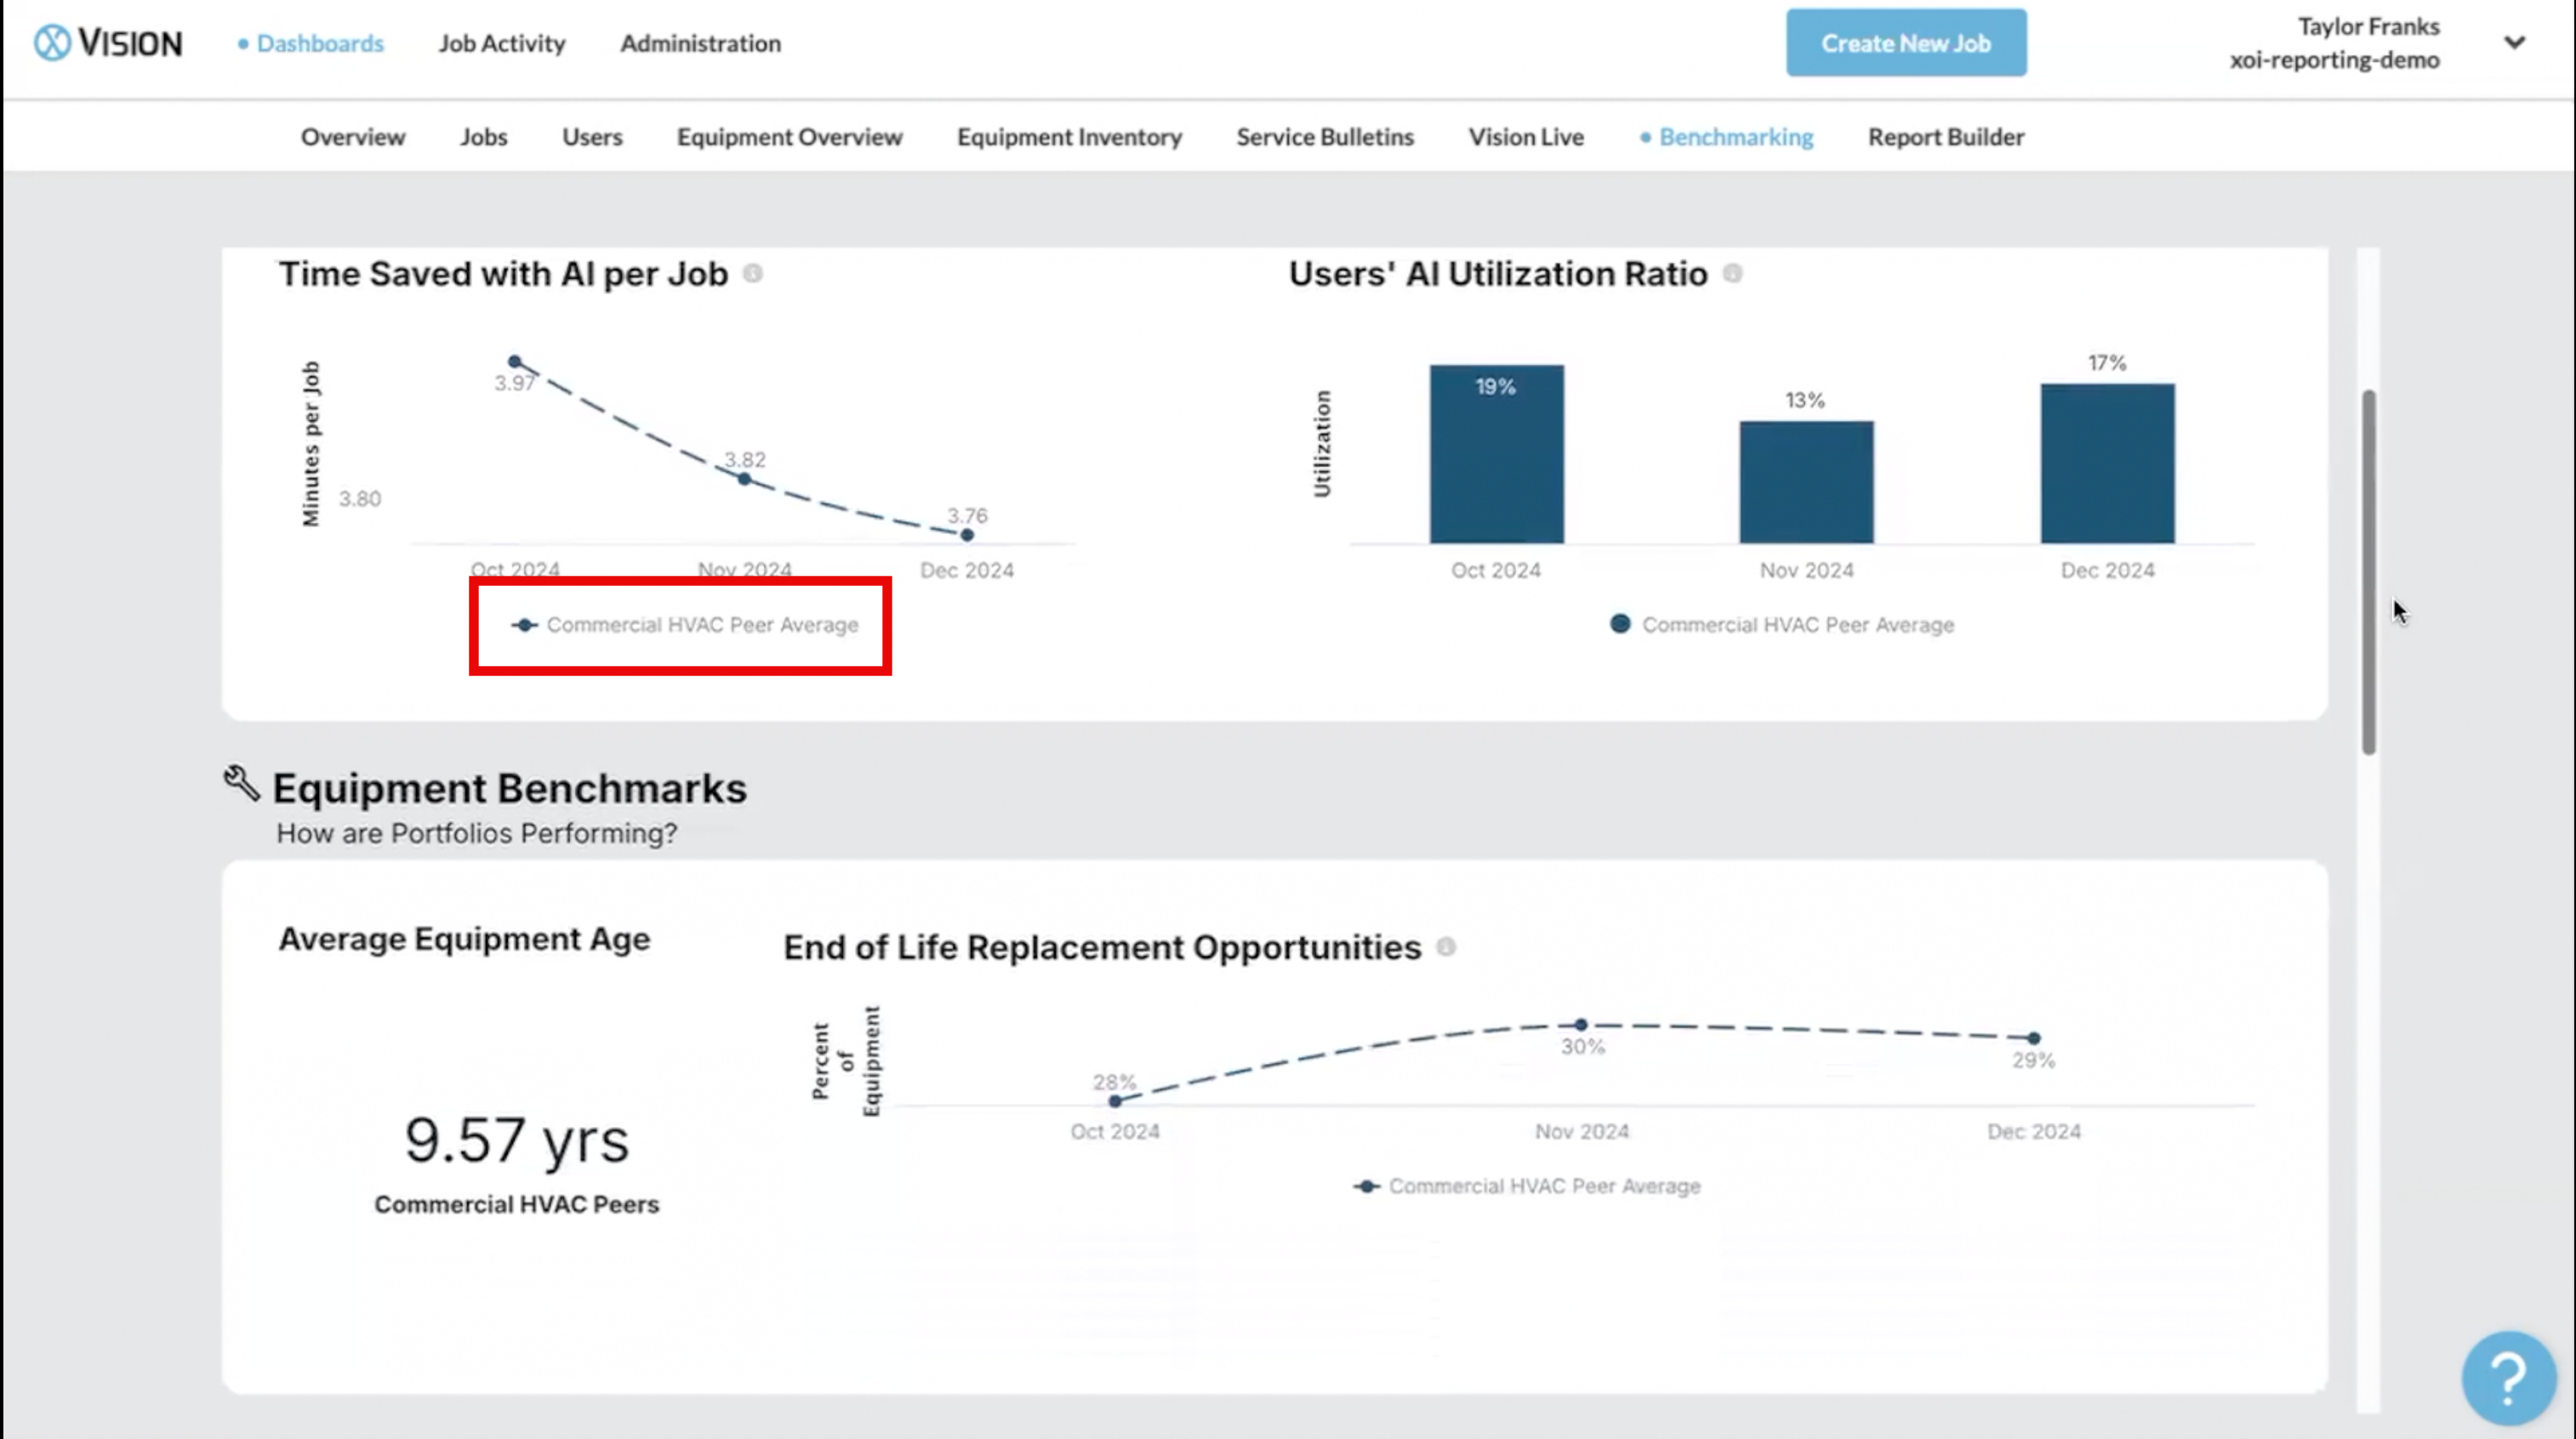This screenshot has height=1439, width=2576.
Task: Toggle Commercial HVAC Peer Average legend in End of Life chart
Action: [x=1528, y=1186]
